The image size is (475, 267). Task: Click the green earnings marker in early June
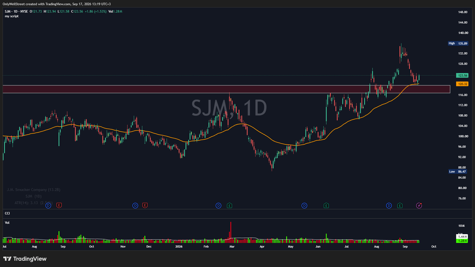point(326,205)
